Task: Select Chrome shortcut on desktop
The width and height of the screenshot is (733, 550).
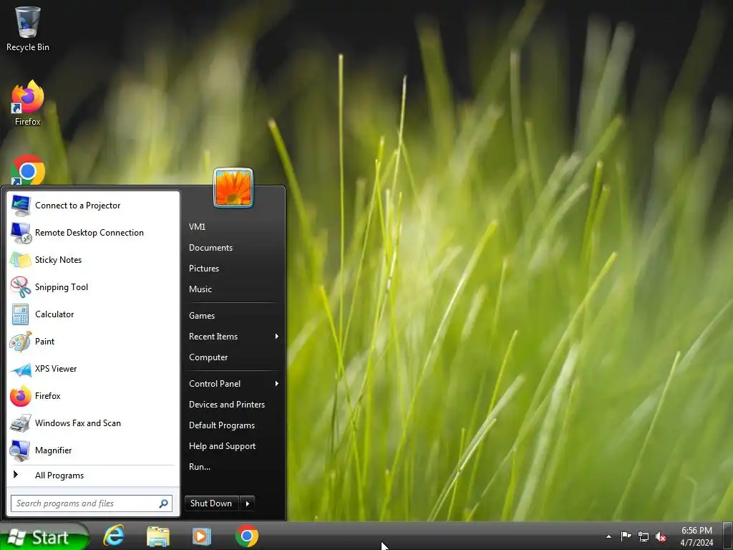Action: [x=28, y=170]
